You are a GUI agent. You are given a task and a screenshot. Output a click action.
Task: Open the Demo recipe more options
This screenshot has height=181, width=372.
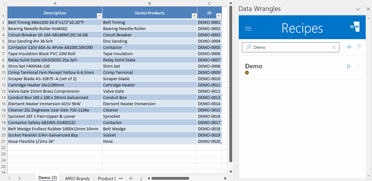coord(358,66)
